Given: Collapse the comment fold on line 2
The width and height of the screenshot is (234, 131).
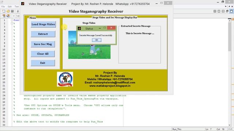Looking at the screenshot, I should click(x=12, y=23).
